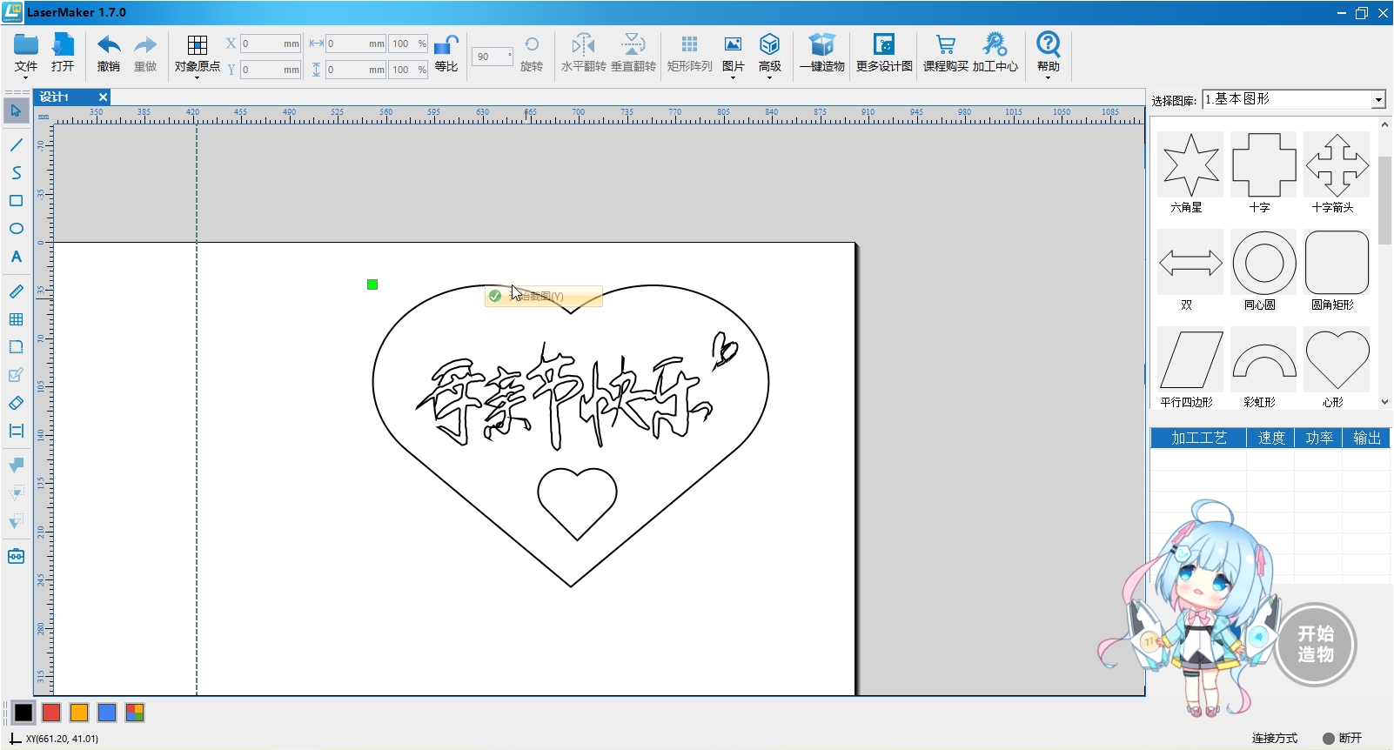Click the 连接方式 connection label
Image resolution: width=1394 pixels, height=750 pixels.
pyautogui.click(x=1274, y=738)
